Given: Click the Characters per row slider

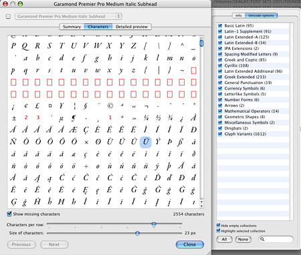Looking at the screenshot, I should point(154,224).
